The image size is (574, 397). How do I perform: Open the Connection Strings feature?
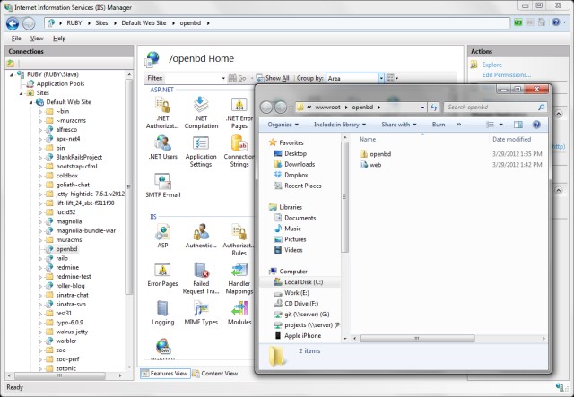click(x=239, y=151)
